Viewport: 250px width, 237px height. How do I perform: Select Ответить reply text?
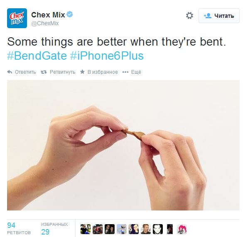25,72
